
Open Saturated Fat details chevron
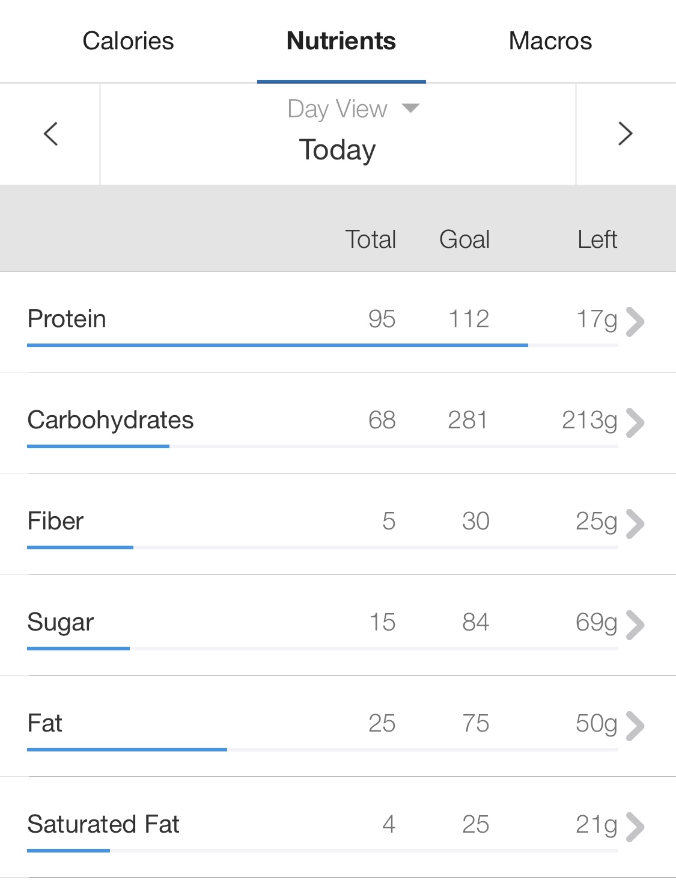tap(635, 827)
